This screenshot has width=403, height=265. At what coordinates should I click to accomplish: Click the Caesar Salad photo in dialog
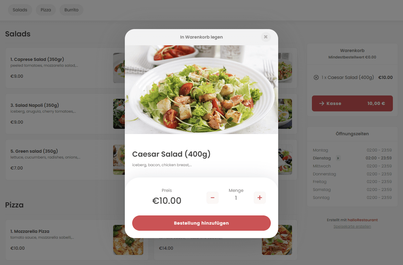click(201, 90)
